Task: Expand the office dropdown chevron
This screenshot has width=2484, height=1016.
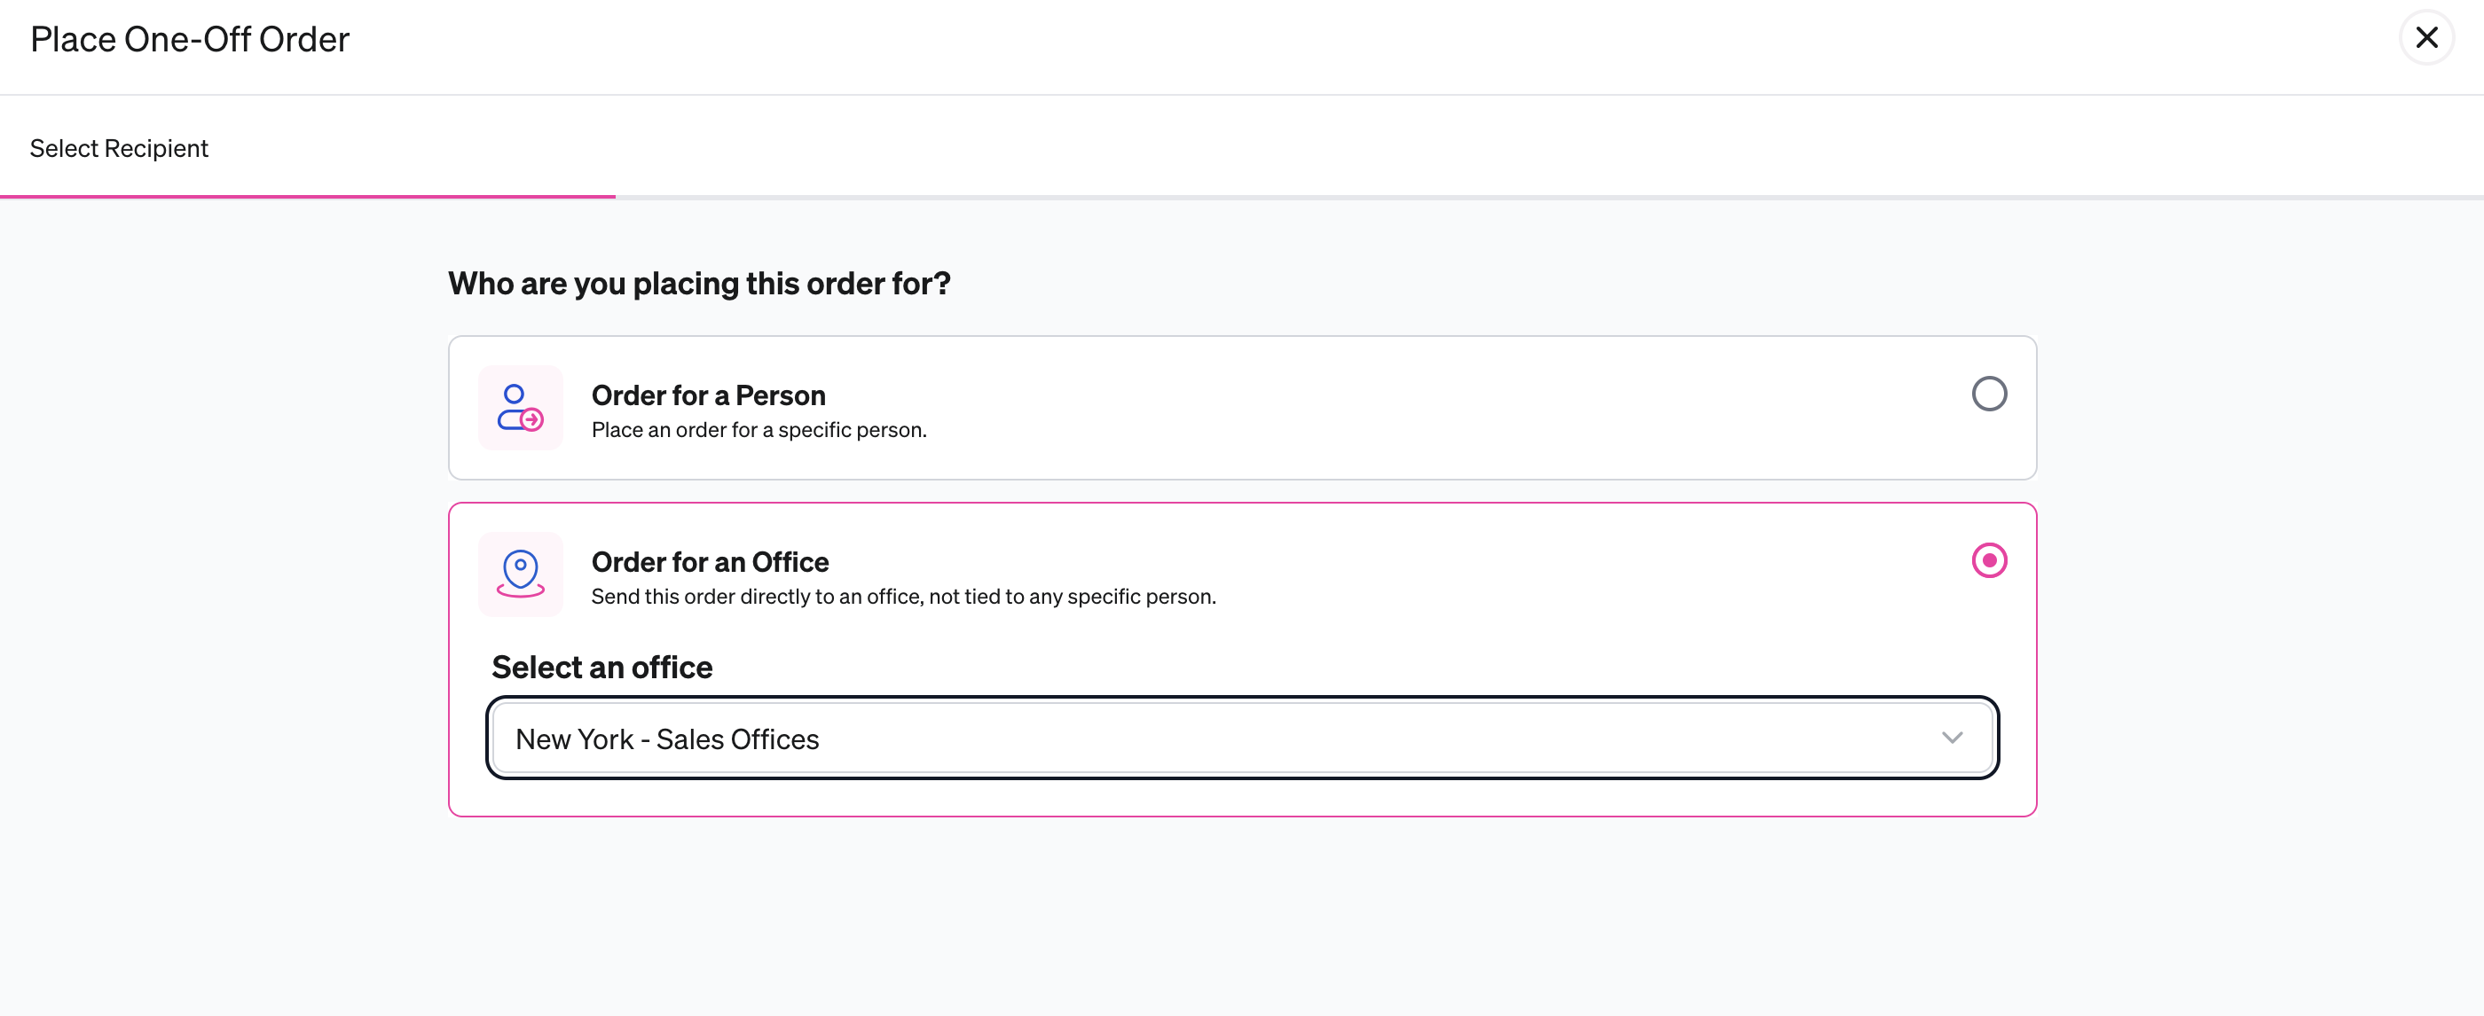Action: pos(1952,739)
